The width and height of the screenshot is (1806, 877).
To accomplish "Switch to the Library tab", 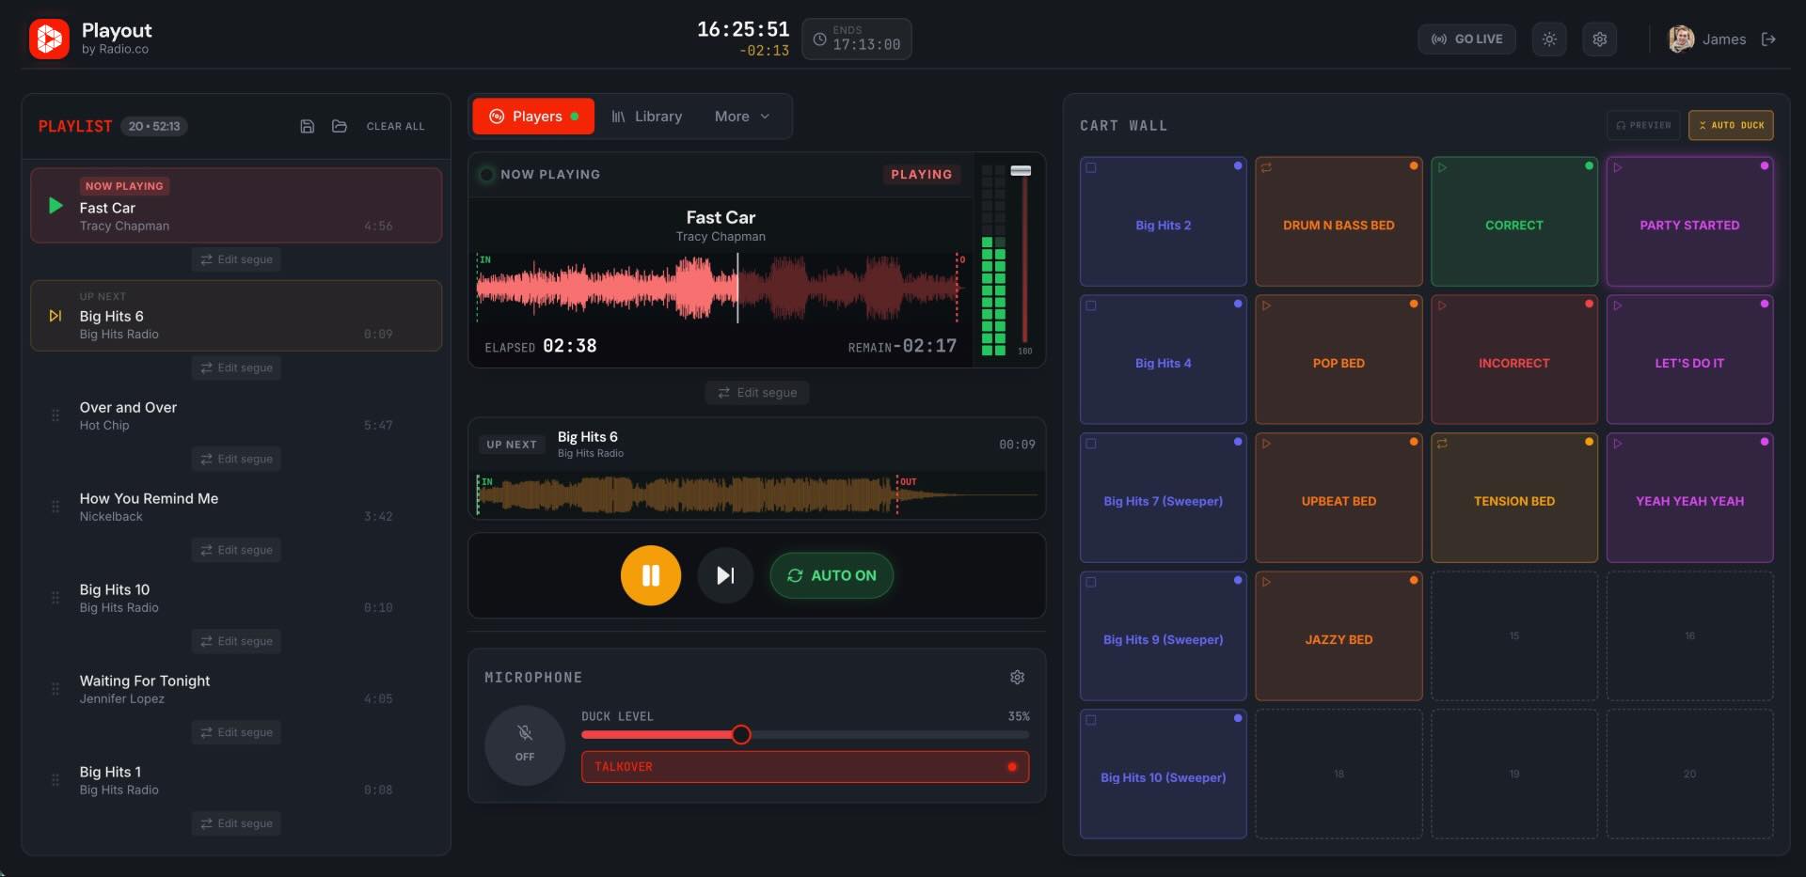I will pos(646,117).
